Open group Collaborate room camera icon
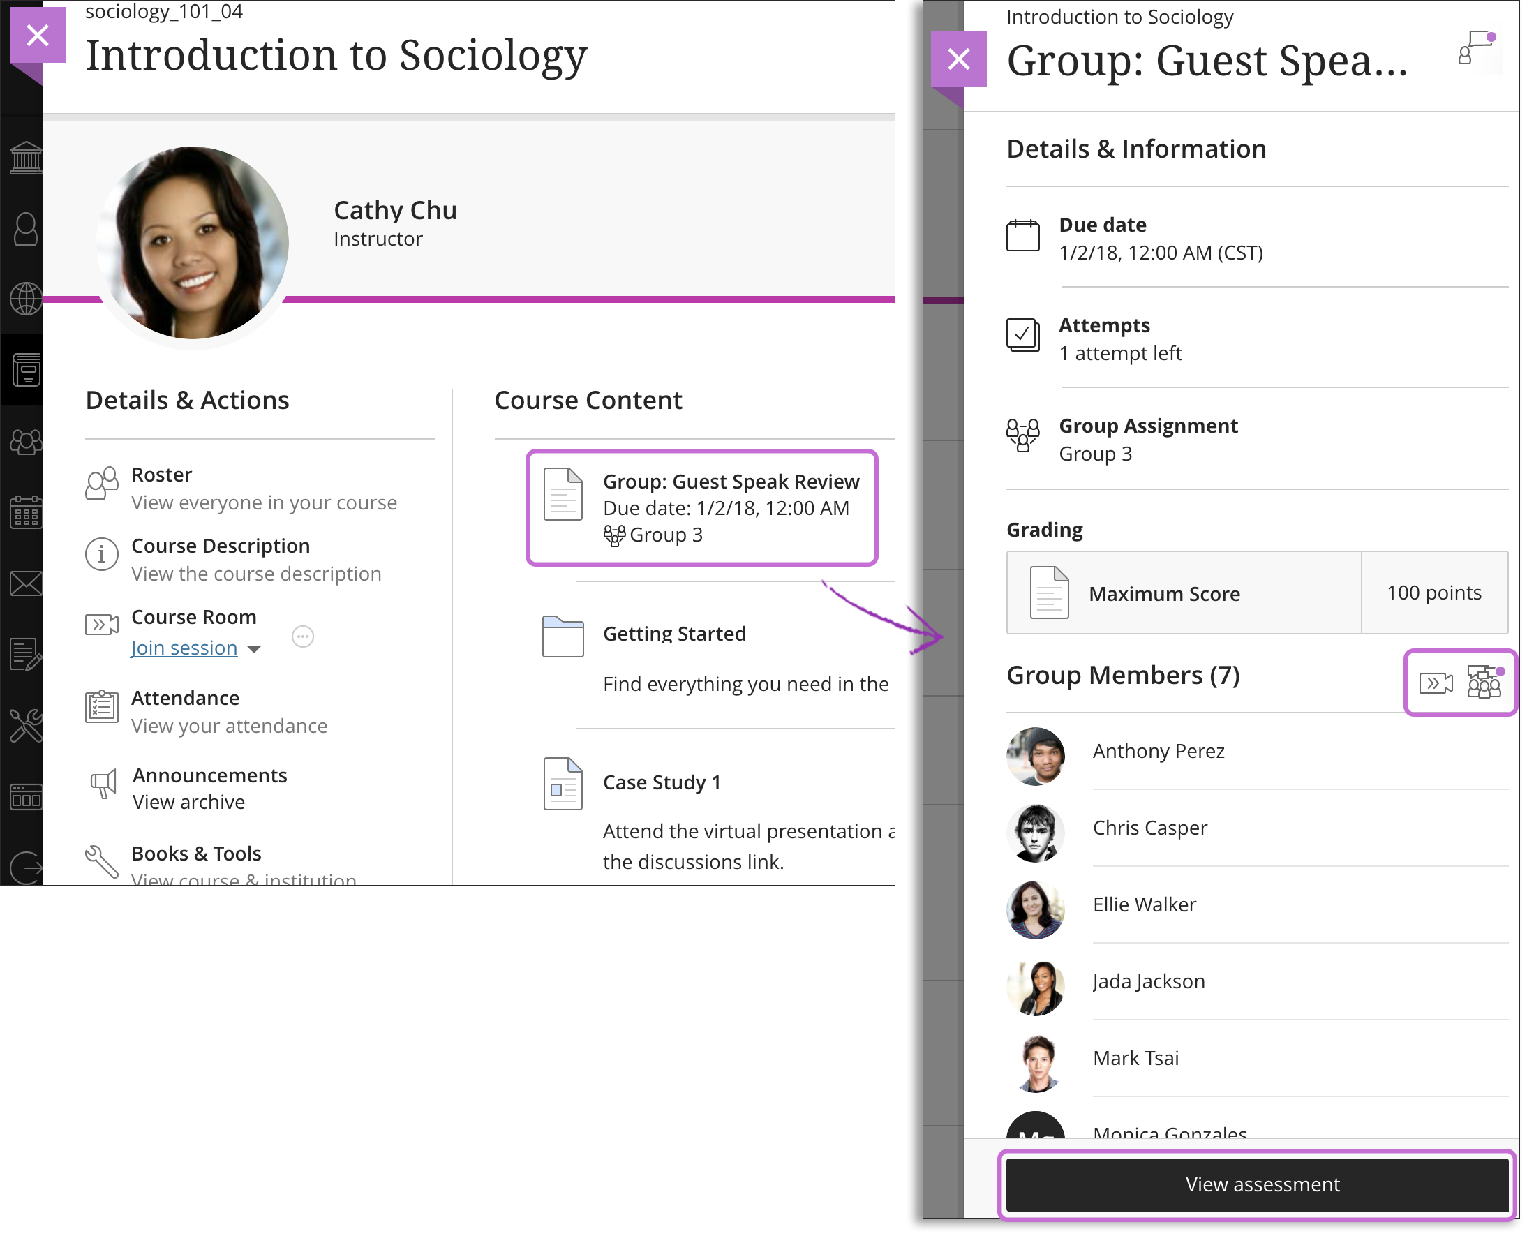Viewport: 1527px width, 1236px height. [x=1436, y=683]
